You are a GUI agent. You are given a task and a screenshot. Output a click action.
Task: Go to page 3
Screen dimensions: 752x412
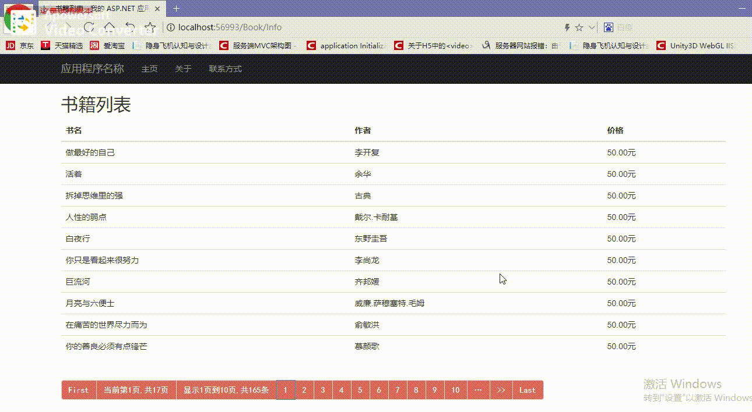323,390
